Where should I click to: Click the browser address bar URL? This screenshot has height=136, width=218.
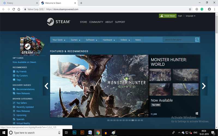62,9
